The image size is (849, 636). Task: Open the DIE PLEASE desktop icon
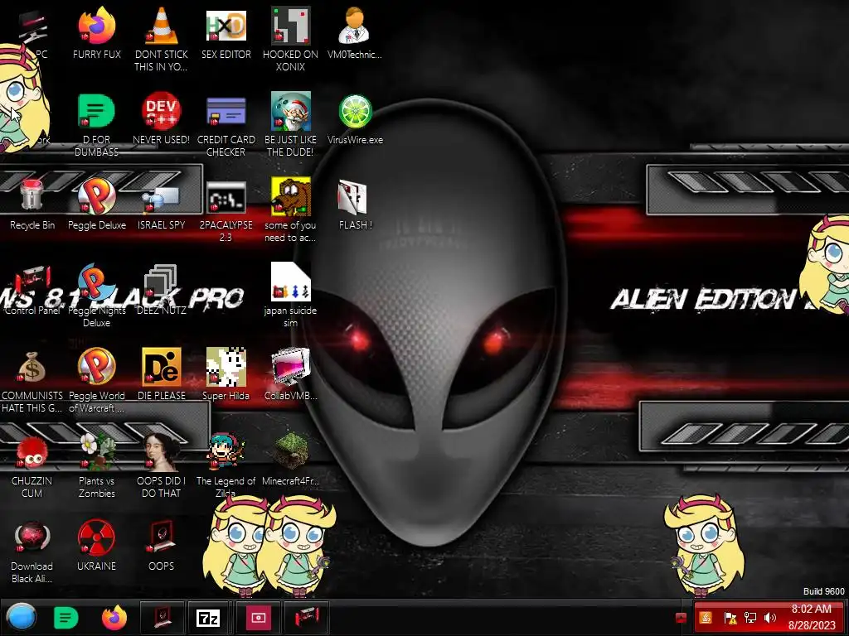(x=162, y=367)
